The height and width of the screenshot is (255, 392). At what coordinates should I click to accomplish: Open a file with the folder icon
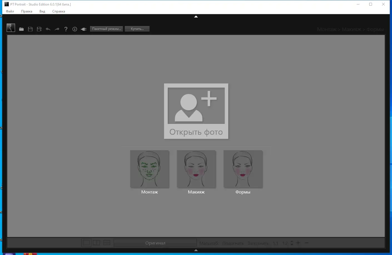tap(21, 29)
